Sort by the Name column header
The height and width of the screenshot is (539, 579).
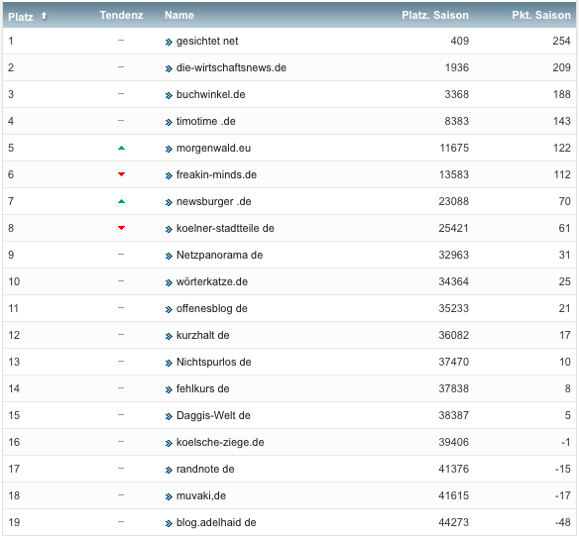tap(179, 15)
